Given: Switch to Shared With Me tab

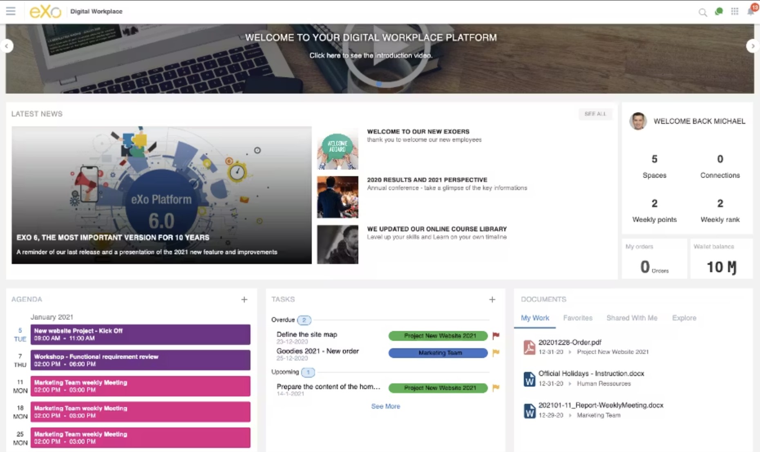Looking at the screenshot, I should 632,318.
